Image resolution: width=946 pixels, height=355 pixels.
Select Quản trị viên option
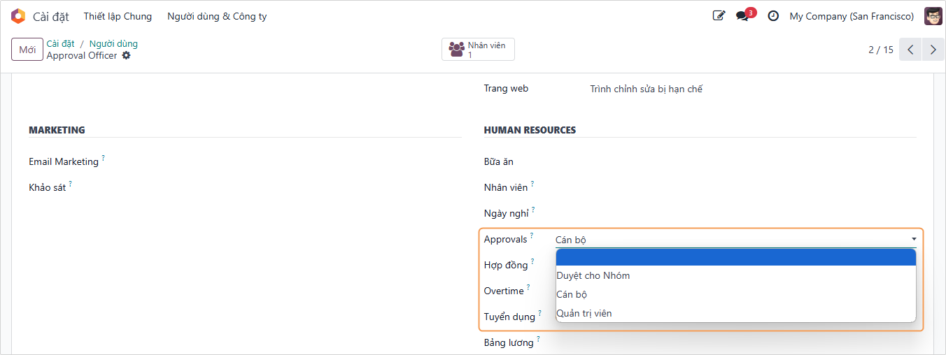click(x=584, y=313)
